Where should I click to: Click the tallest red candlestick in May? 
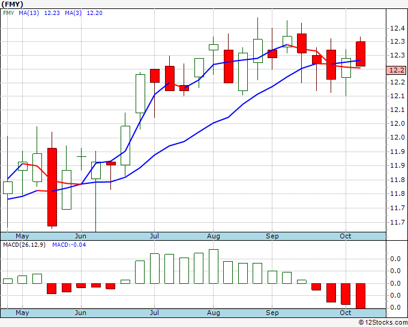pos(52,187)
